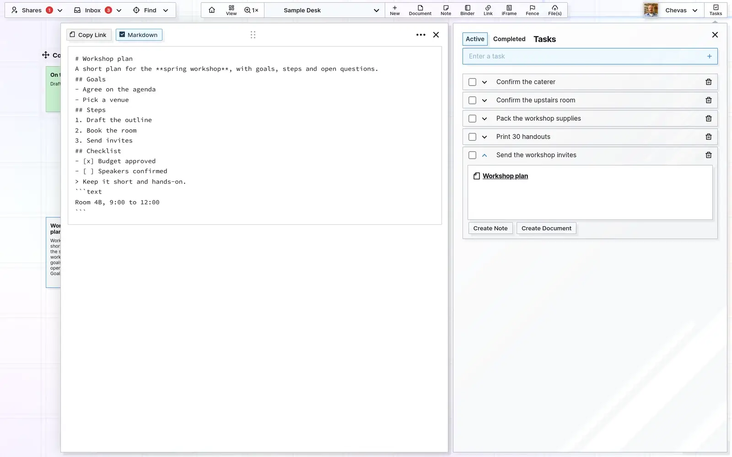Switch to the Completed tasks tab
This screenshot has height=457, width=732.
coord(509,39)
